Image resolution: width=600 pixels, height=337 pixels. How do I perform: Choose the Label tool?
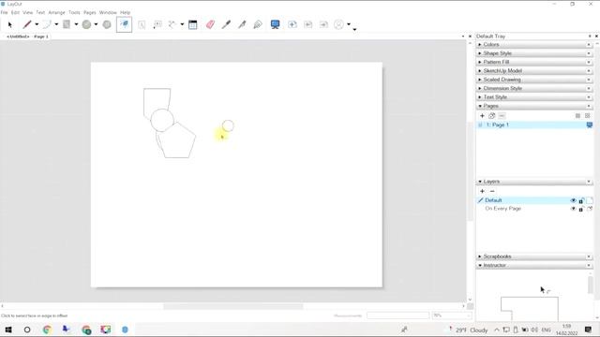tap(157, 25)
